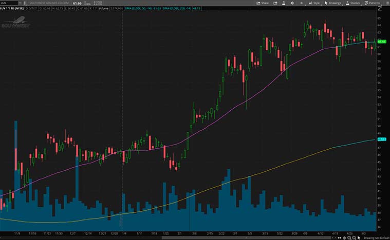Click the Drawing set: Default label
Screen dimensions: 390x240
coord(376,237)
